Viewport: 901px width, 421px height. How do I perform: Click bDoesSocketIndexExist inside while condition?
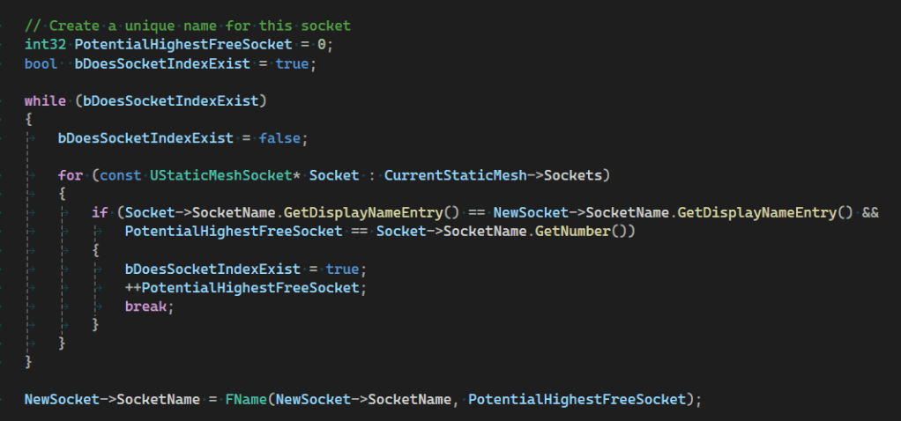(171, 100)
